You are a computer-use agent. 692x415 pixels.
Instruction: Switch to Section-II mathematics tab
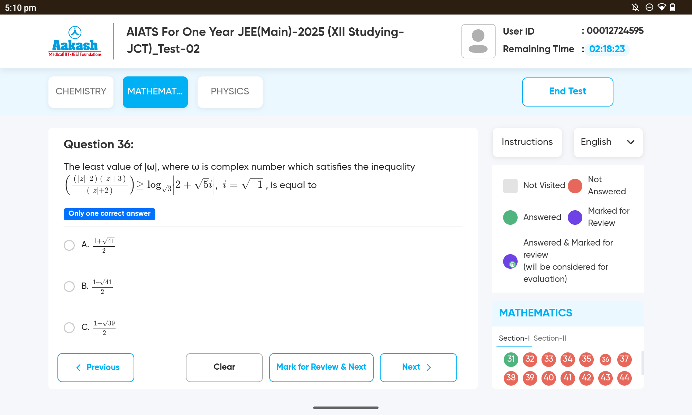(x=550, y=338)
